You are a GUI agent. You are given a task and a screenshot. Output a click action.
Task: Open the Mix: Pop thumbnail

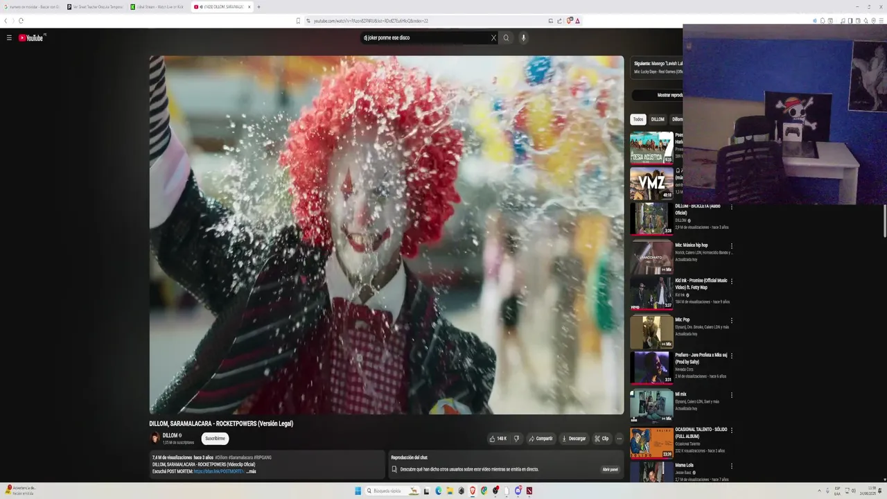(651, 333)
